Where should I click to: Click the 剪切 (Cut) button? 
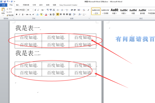(x=9, y=9)
